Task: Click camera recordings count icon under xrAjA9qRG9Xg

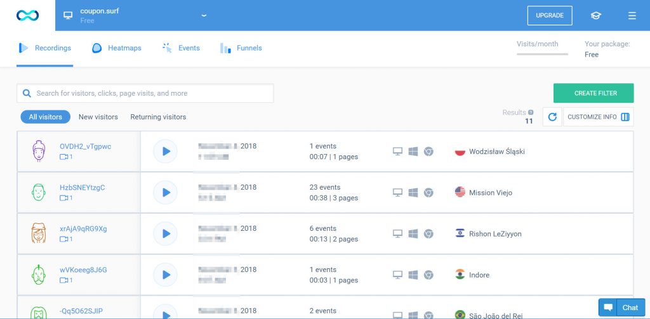Action: pyautogui.click(x=63, y=239)
